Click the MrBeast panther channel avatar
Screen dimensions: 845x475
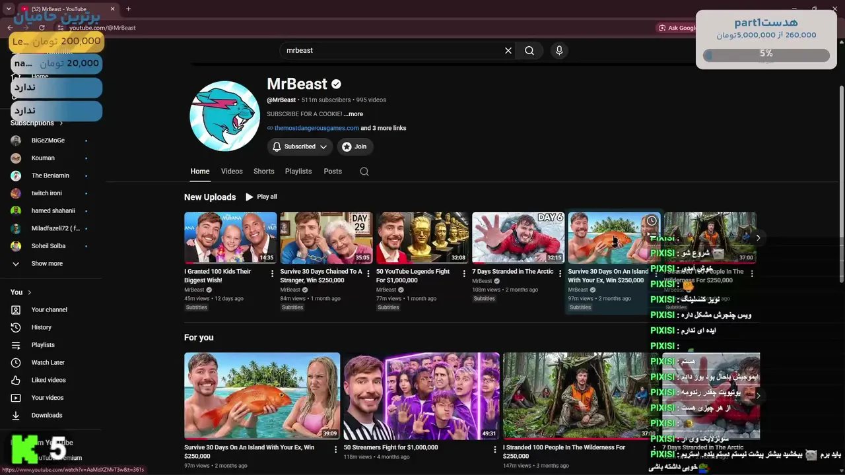(224, 115)
